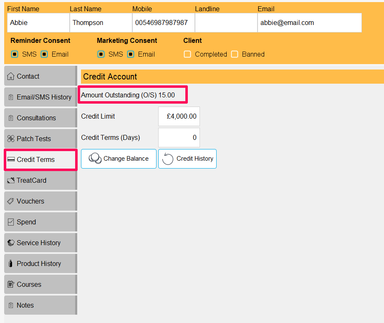Click the Last Name field containing Thompson

[x=101, y=23]
